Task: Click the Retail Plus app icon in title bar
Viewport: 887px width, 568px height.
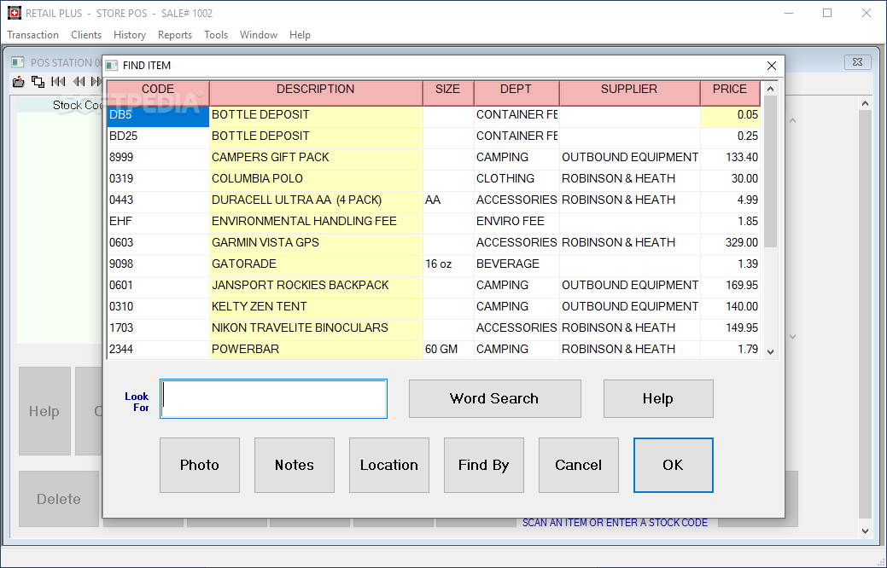Action: coord(15,13)
